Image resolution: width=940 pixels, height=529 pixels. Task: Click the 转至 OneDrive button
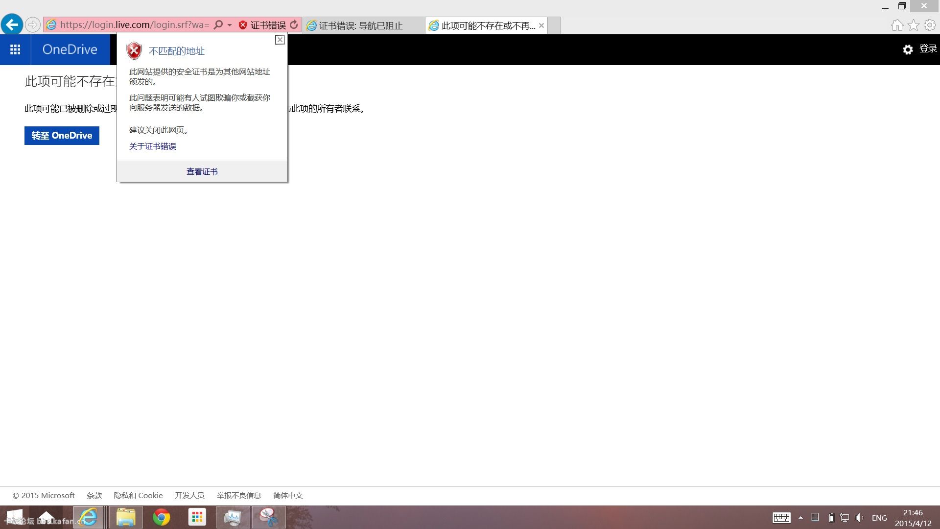[62, 136]
